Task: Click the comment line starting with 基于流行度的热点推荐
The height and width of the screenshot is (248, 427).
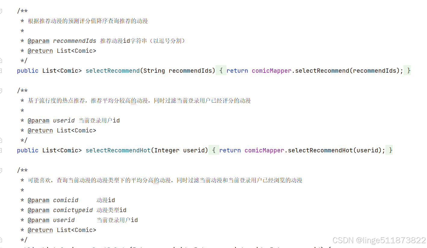Action: 139,101
